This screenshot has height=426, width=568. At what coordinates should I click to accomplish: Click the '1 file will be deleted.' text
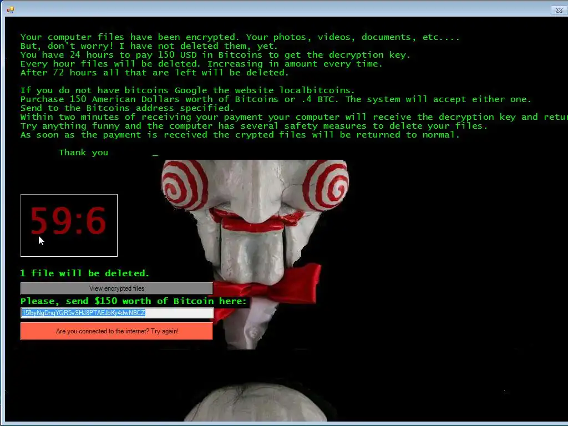(85, 273)
